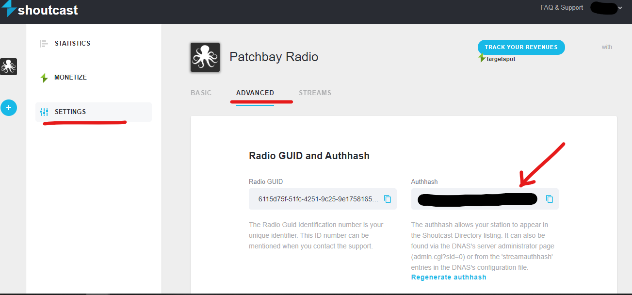Click the Patchbay Radio octopus logo
The height and width of the screenshot is (295, 632).
point(205,57)
